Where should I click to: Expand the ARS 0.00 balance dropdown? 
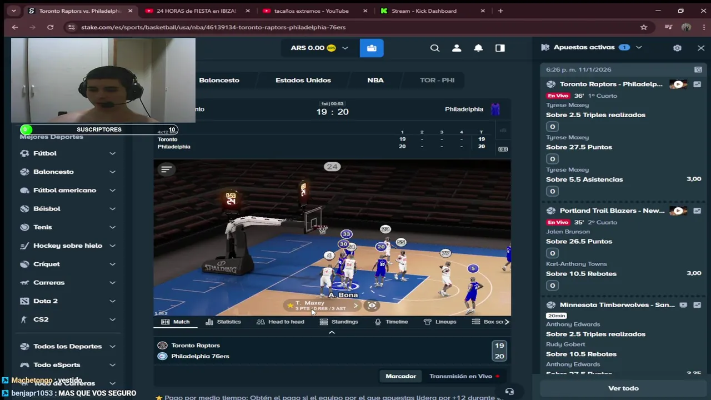(x=345, y=48)
